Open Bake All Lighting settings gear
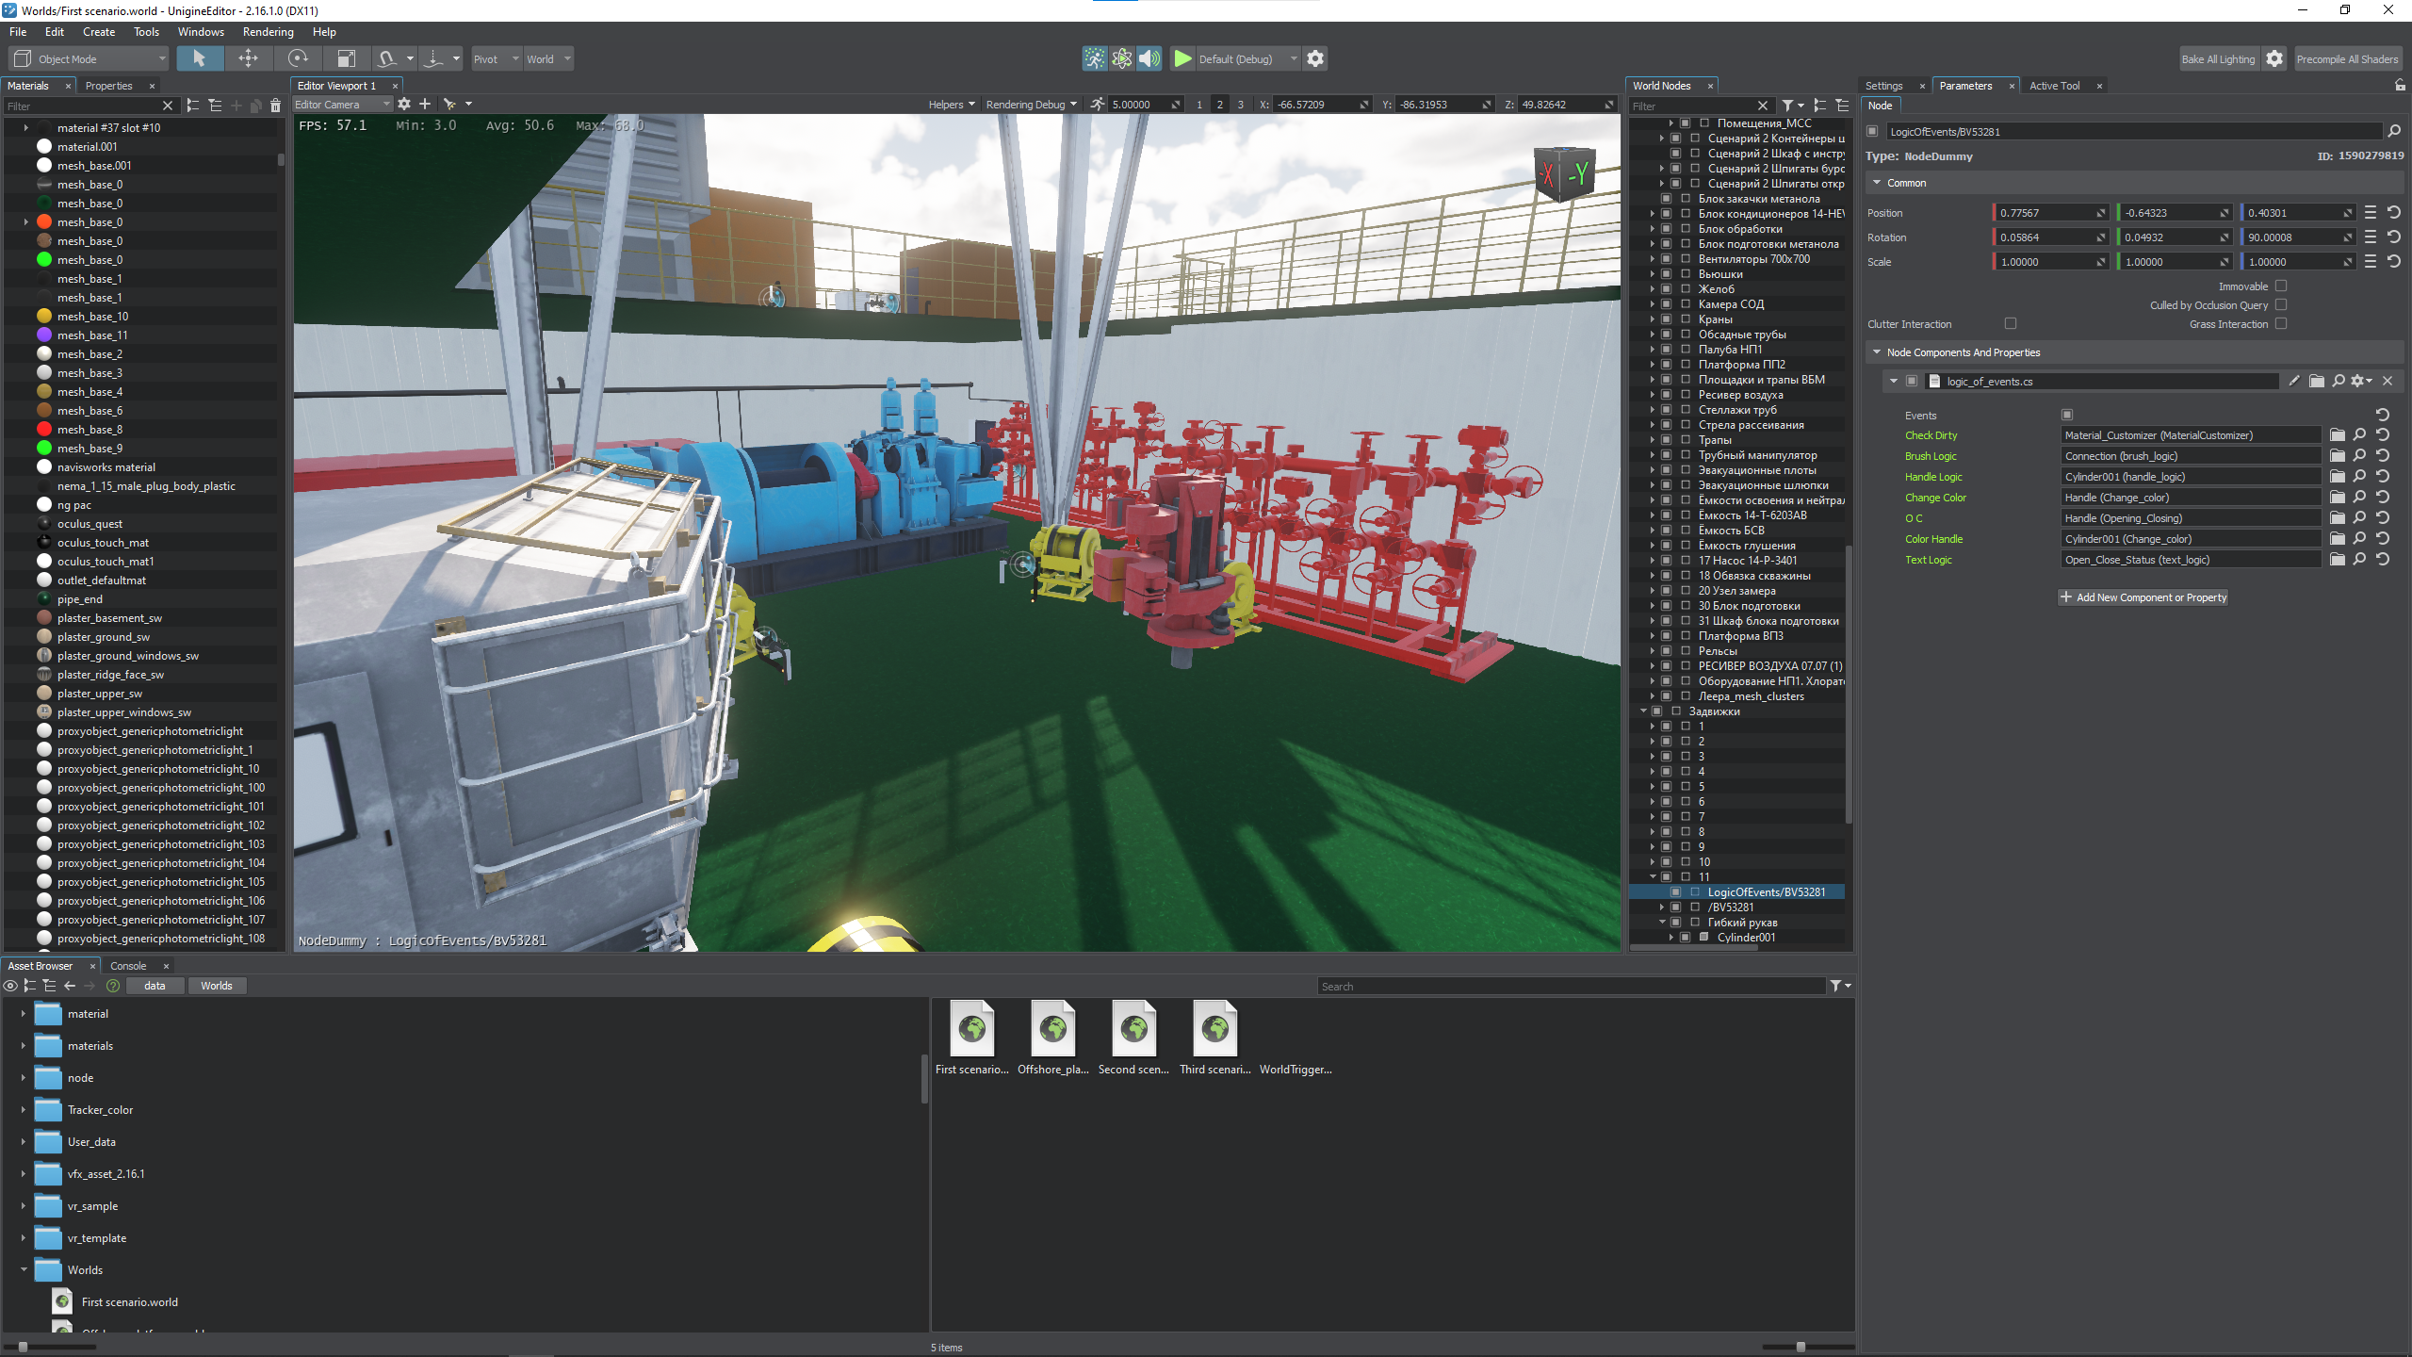This screenshot has height=1357, width=2412. [2274, 58]
